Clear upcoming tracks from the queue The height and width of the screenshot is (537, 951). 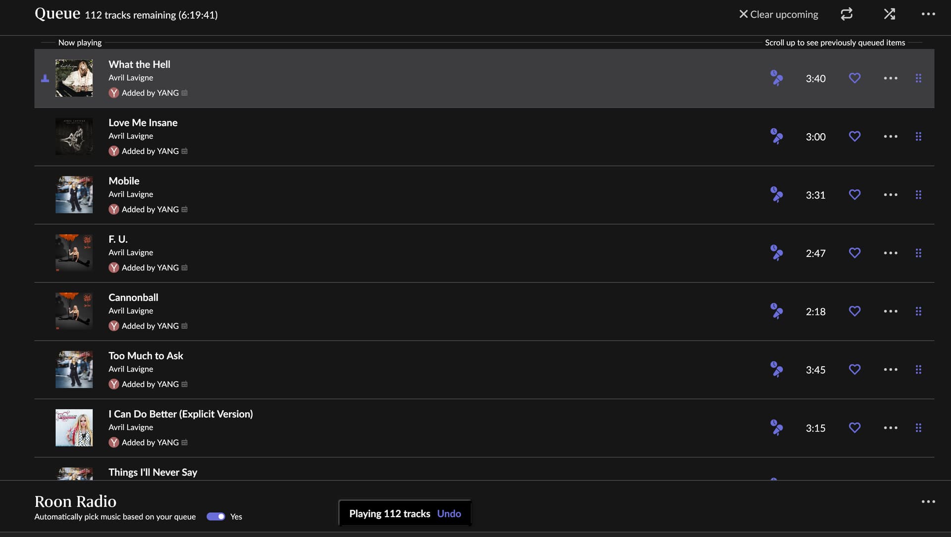tap(778, 14)
